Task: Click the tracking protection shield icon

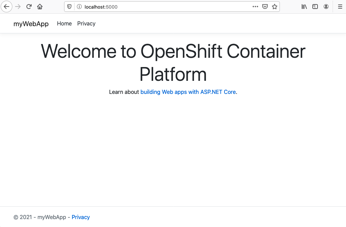Action: (x=69, y=6)
